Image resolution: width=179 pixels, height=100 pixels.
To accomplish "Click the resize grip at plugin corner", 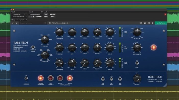I will 165,85.
